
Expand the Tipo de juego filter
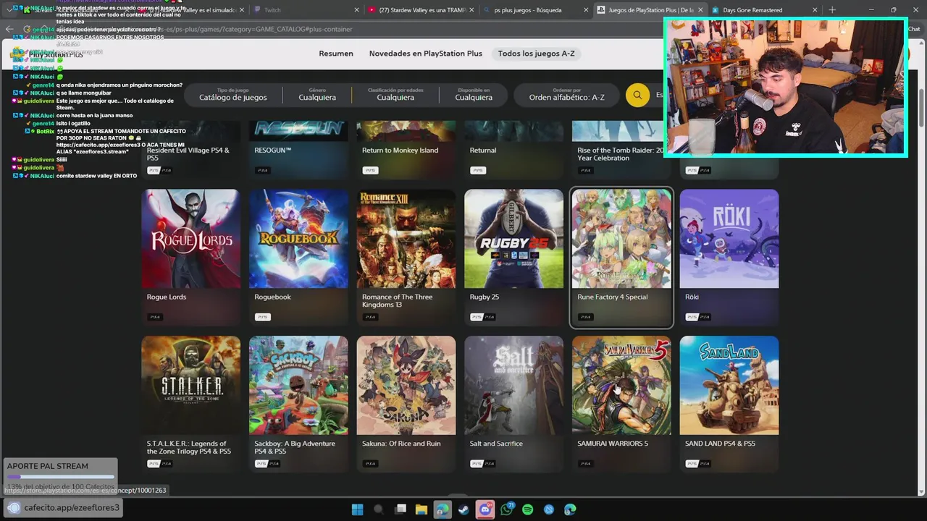pyautogui.click(x=232, y=95)
